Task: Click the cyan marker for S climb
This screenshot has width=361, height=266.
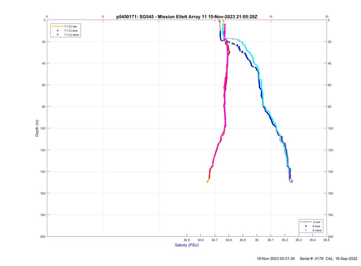Action: pyautogui.click(x=306, y=230)
